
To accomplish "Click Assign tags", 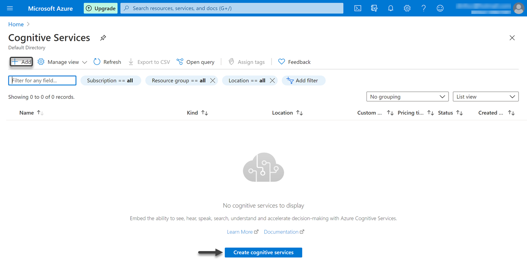I will [246, 62].
